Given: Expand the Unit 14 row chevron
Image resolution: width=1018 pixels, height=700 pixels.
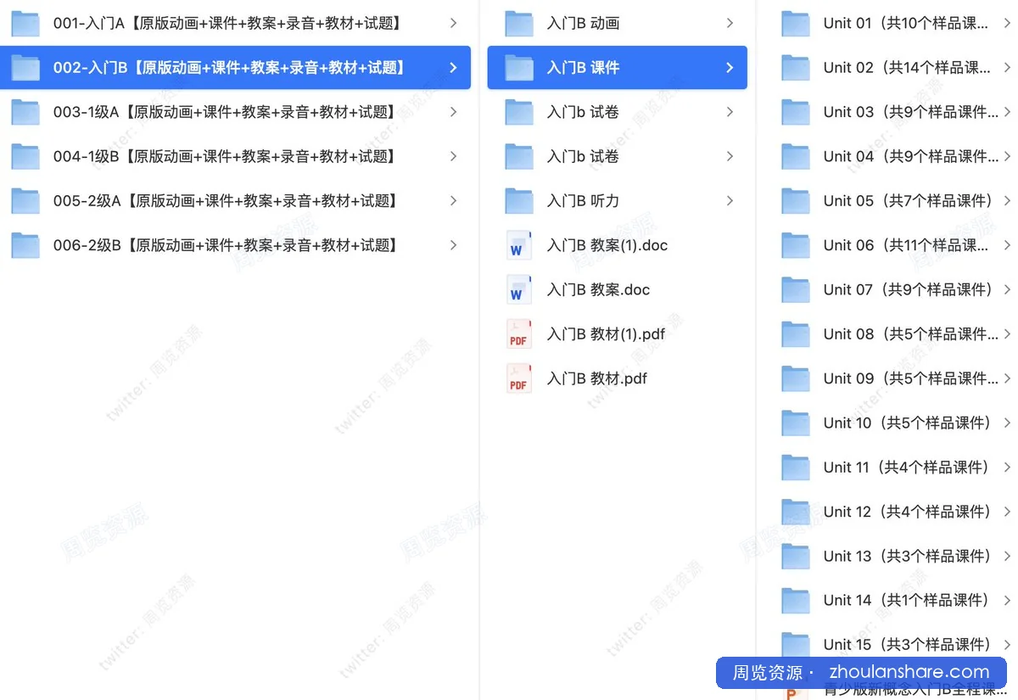Looking at the screenshot, I should [1007, 601].
